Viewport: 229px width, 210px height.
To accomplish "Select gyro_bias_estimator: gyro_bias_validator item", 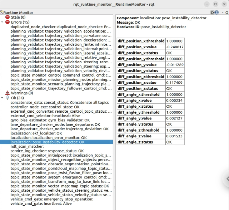I will pyautogui.click(x=50, y=120).
